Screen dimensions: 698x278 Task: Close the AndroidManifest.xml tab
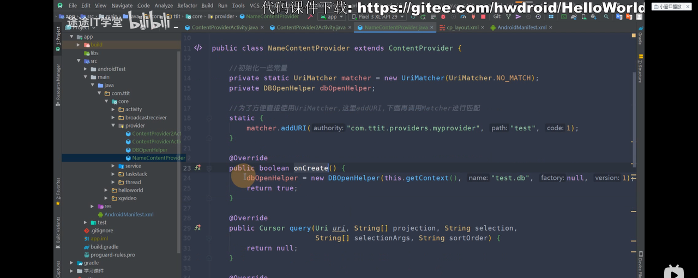550,27
